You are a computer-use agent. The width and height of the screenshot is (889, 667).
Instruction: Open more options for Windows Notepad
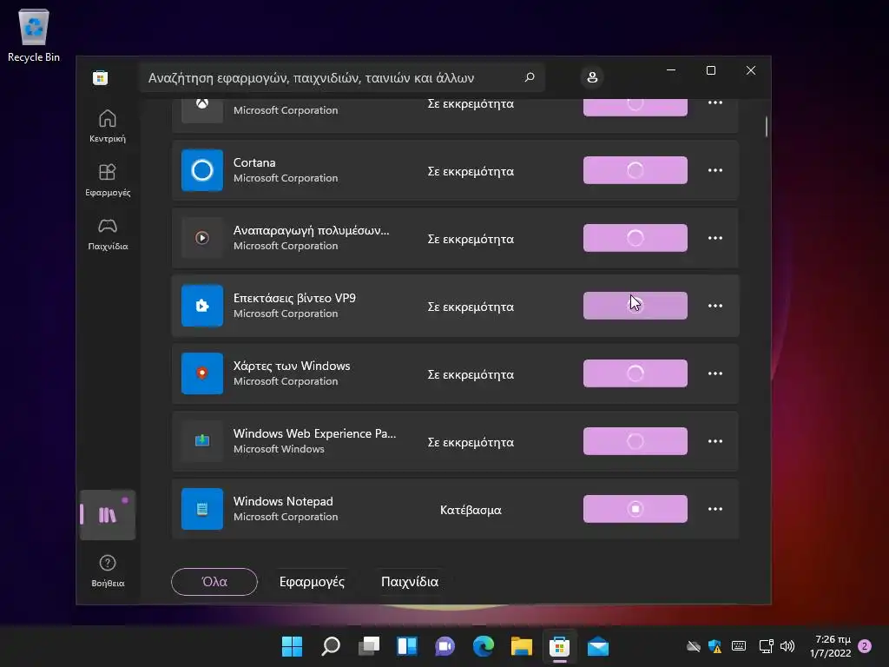coord(715,509)
